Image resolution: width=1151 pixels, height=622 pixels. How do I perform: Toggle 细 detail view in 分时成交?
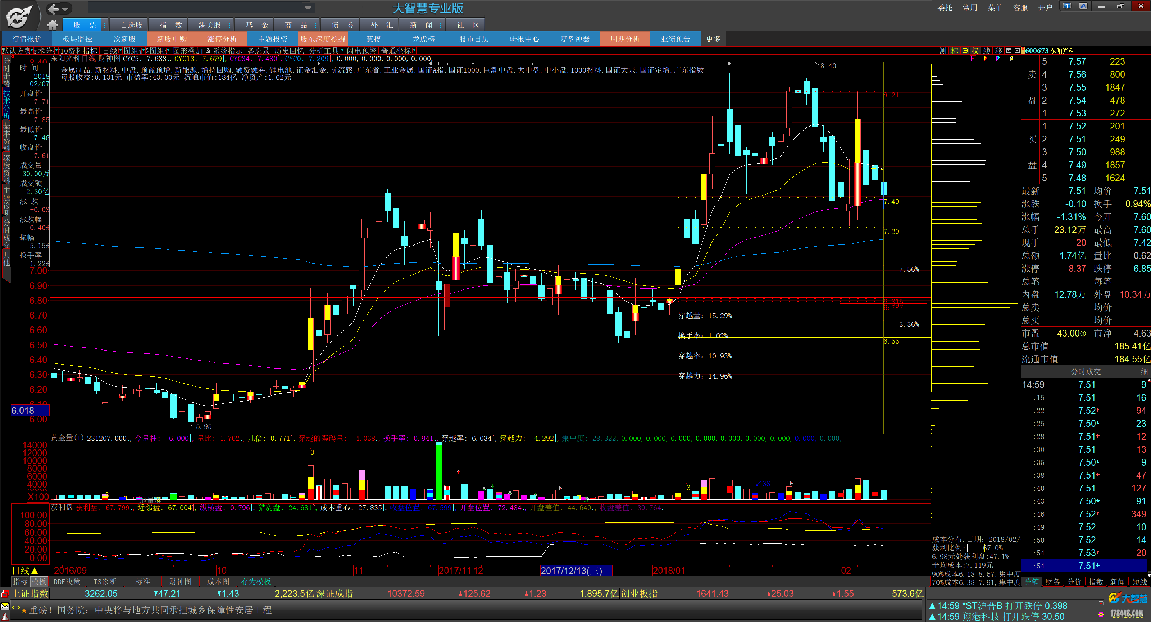tap(1144, 371)
